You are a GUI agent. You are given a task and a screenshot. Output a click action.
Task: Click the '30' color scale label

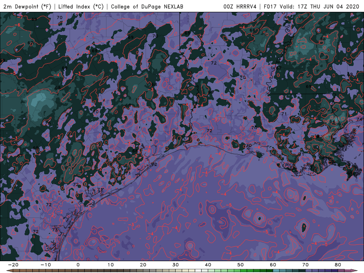(x=176, y=265)
